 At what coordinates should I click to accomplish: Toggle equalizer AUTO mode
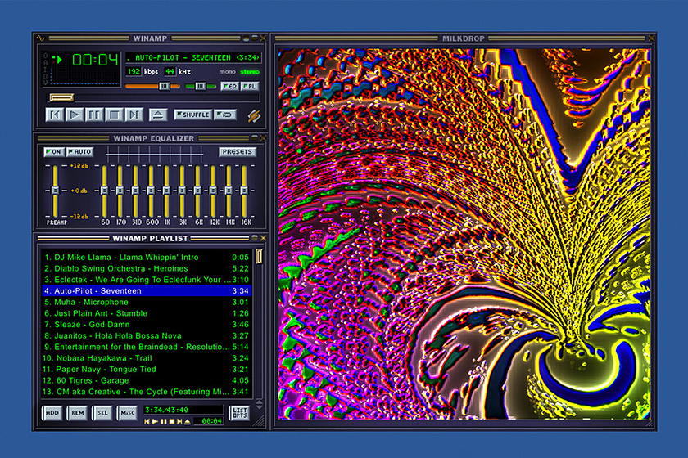[x=80, y=152]
